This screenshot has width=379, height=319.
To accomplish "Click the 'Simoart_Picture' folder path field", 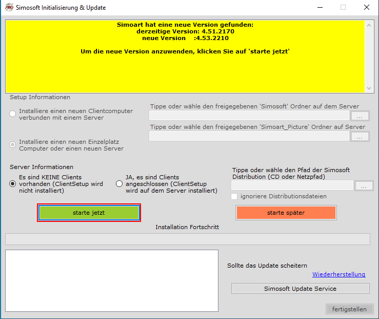I will click(249, 136).
